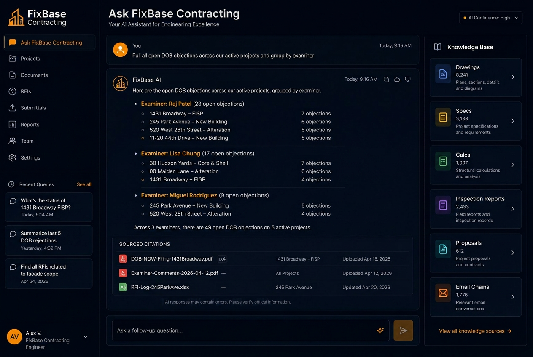Open the Summarize last 5 DOB rejections query
The image size is (533, 357).
click(48, 240)
